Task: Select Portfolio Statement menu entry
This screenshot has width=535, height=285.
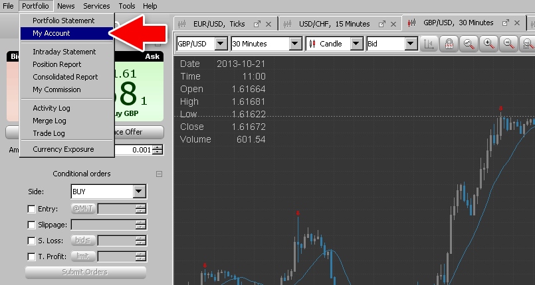Action: point(67,21)
